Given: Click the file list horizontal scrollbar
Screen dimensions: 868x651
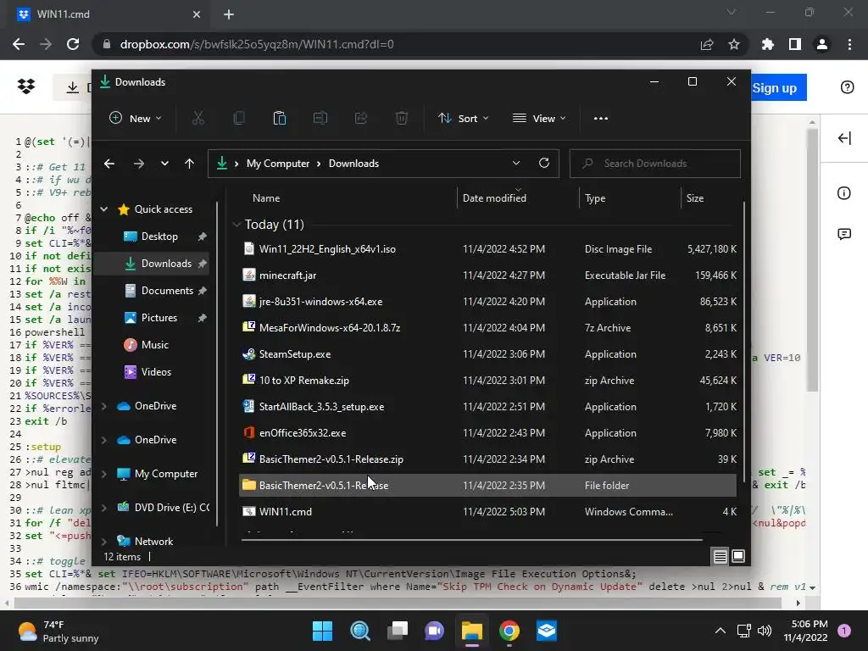Looking at the screenshot, I should click(x=471, y=538).
